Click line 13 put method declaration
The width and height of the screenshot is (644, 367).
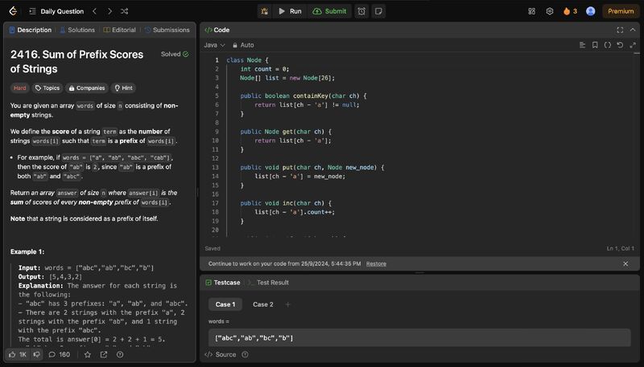[312, 167]
